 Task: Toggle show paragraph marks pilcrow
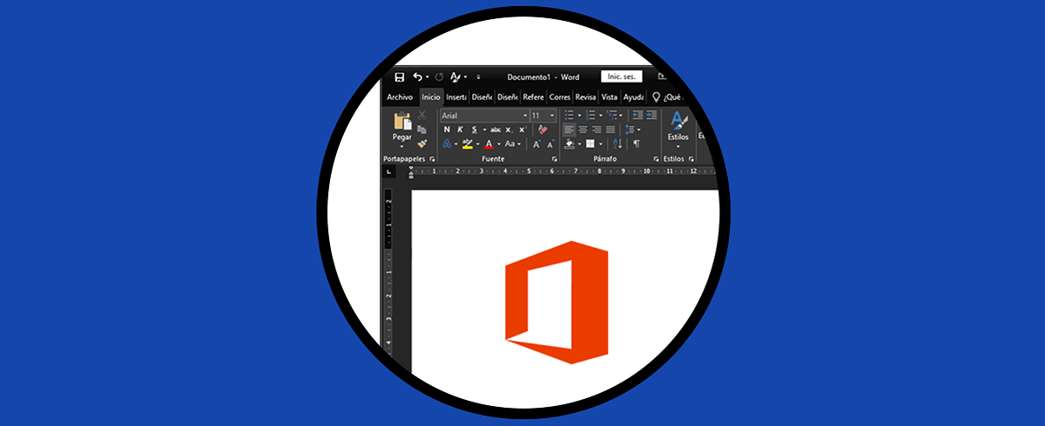click(x=637, y=143)
